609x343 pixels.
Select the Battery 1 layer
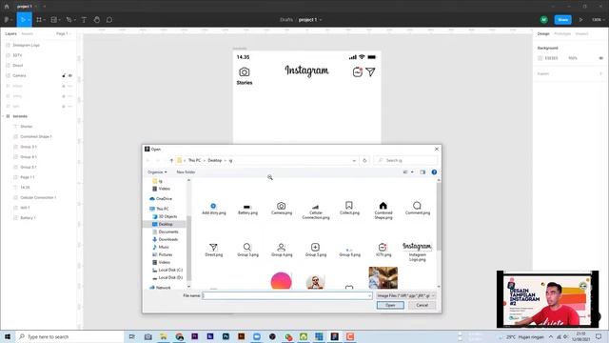[28, 218]
